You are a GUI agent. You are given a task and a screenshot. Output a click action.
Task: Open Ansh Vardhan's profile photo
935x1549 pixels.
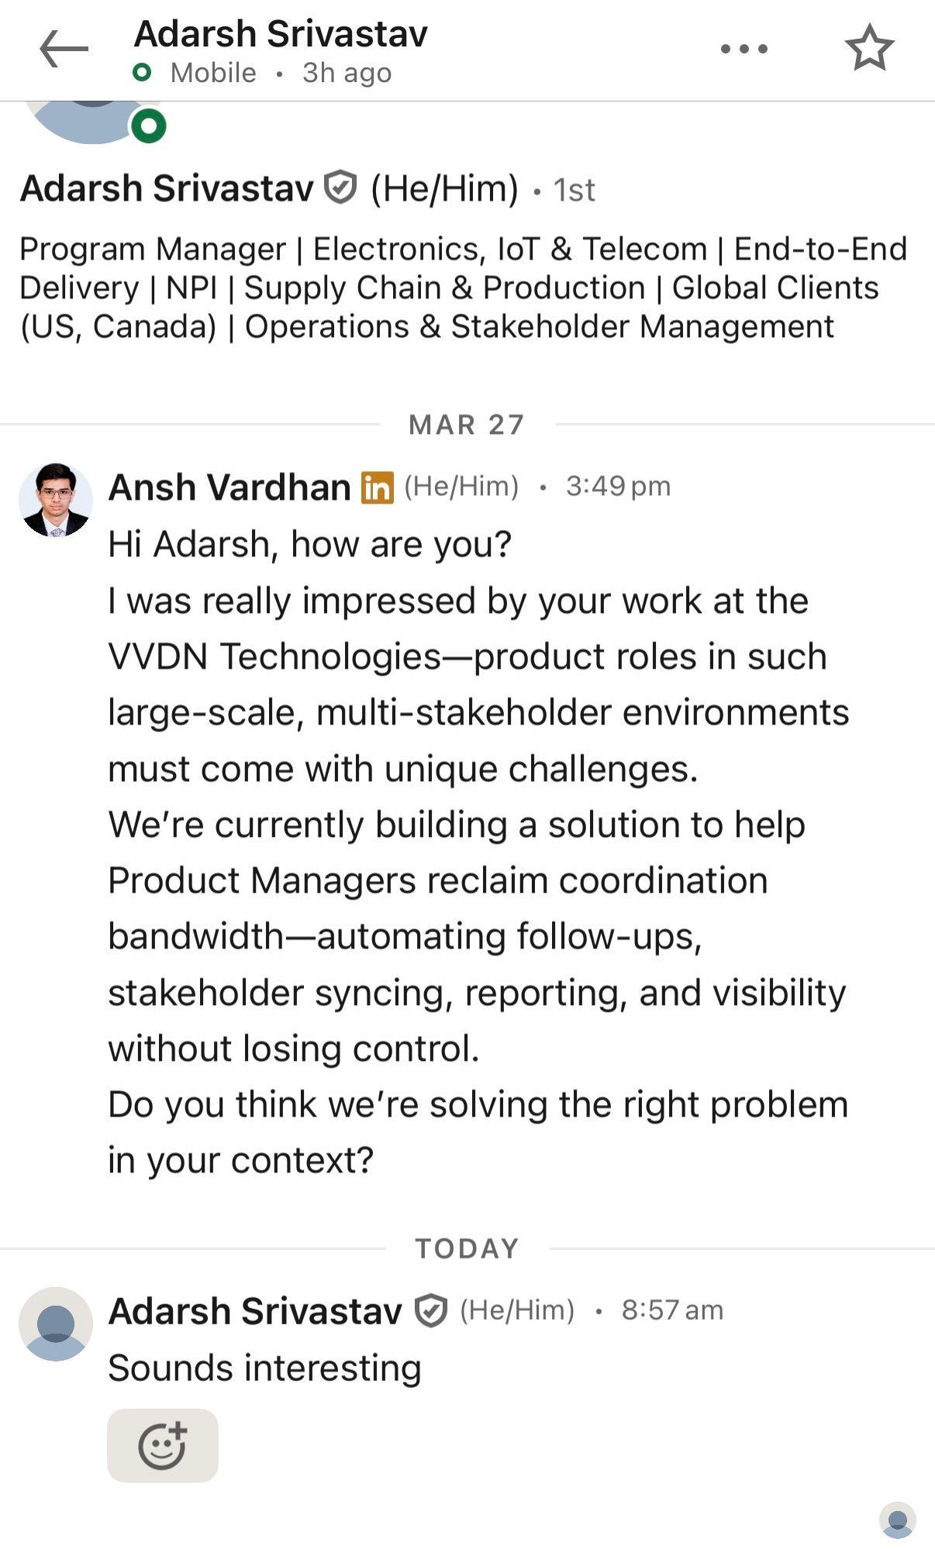tap(56, 501)
